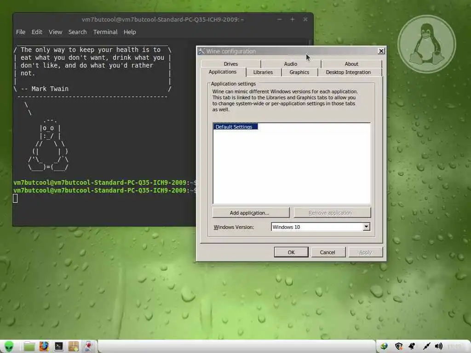The image size is (471, 353).
Task: Open the About tab
Action: tap(351, 63)
